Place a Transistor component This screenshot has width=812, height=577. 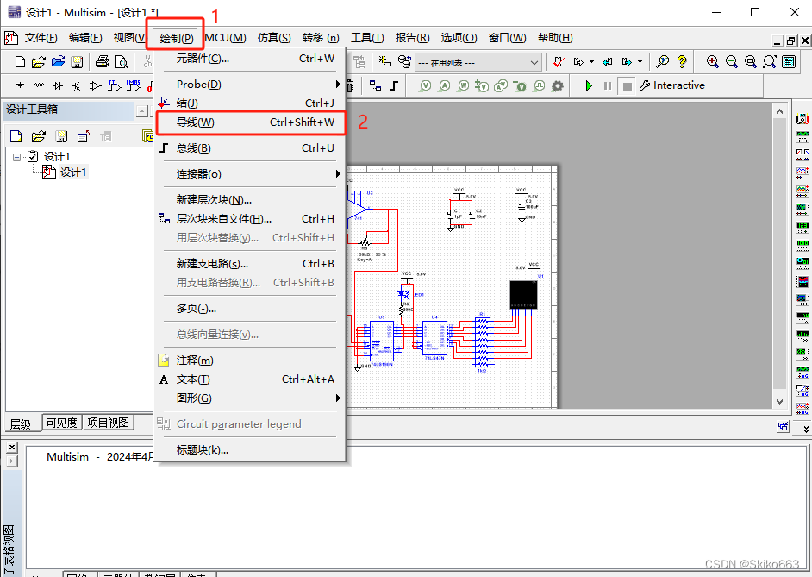[x=76, y=85]
